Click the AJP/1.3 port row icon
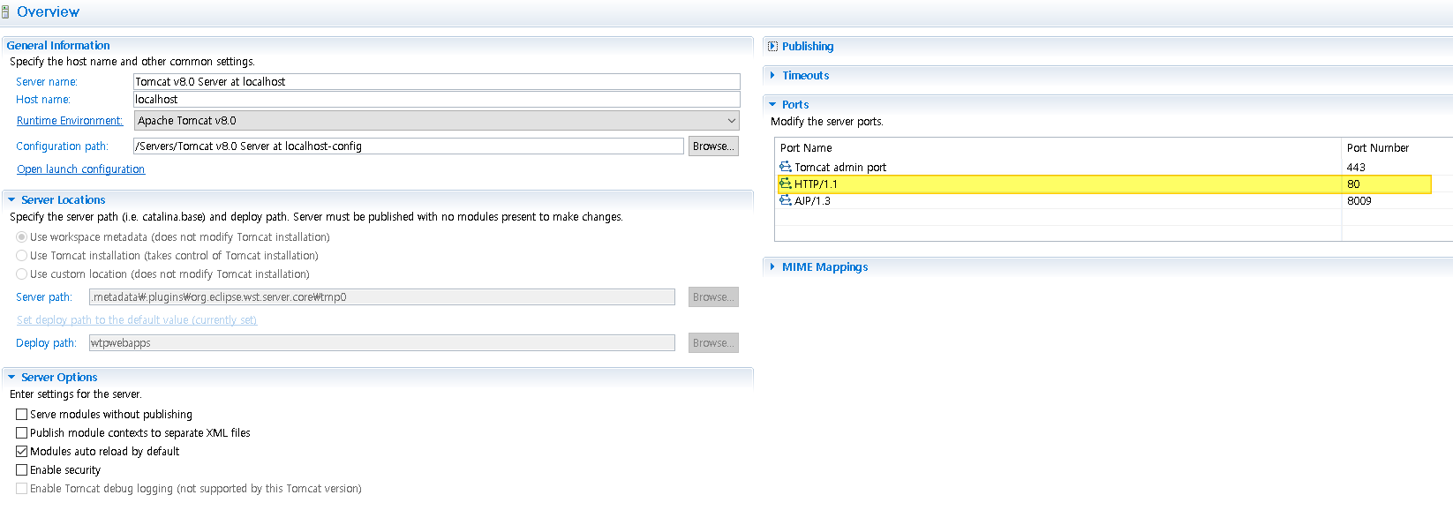Image resolution: width=1453 pixels, height=510 pixels. point(786,200)
